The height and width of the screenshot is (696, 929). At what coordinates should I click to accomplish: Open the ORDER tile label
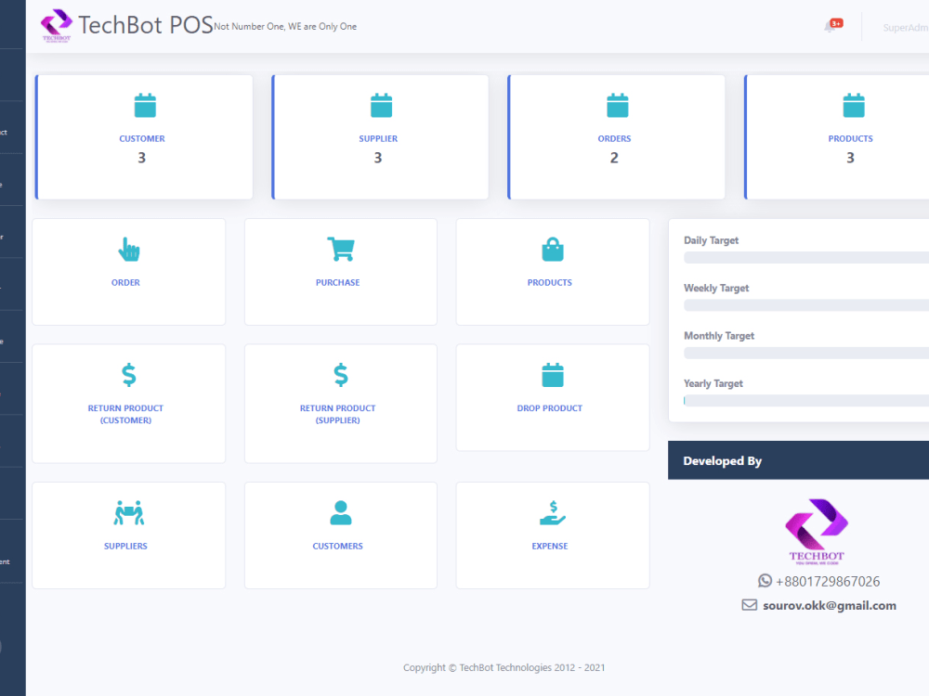coord(125,283)
